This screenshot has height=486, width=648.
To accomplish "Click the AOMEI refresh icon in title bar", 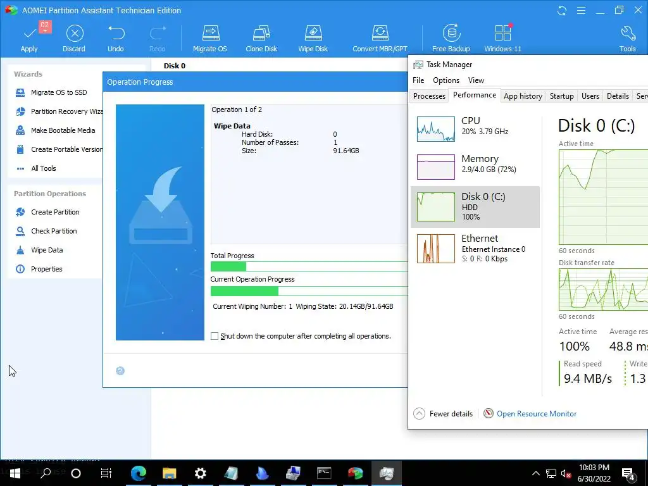I will click(x=562, y=11).
